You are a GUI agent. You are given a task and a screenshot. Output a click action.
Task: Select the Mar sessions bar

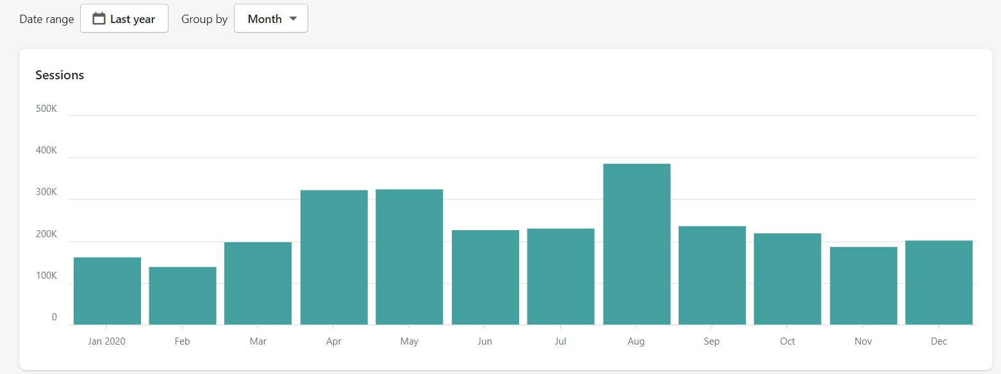[x=258, y=283]
